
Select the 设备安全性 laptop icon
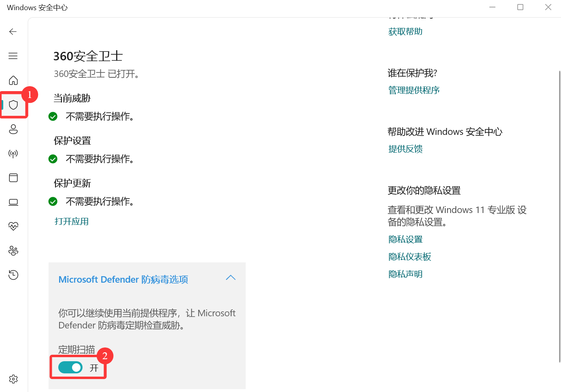(13, 202)
